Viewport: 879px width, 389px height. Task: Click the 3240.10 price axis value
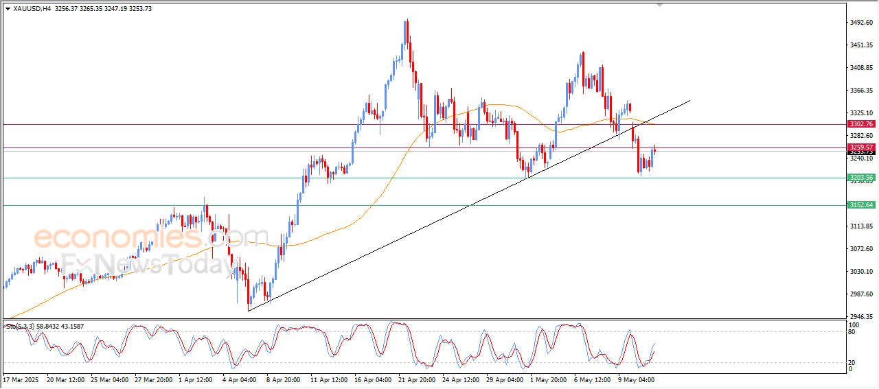point(862,158)
